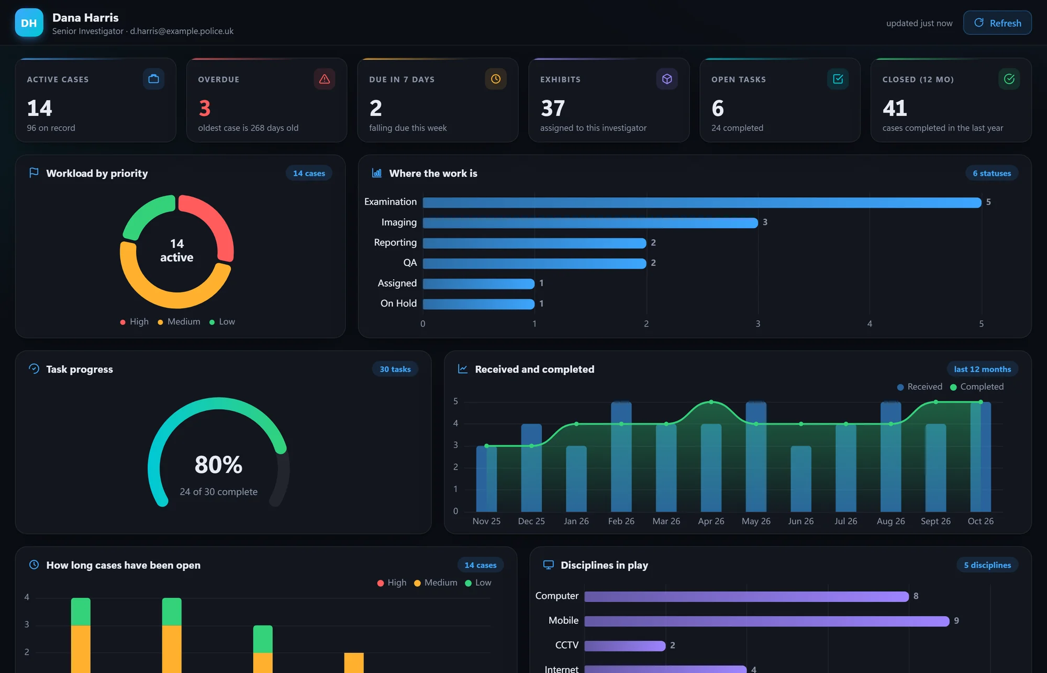Click the On Hold bar
Screen dimensions: 1047x673
coord(478,304)
